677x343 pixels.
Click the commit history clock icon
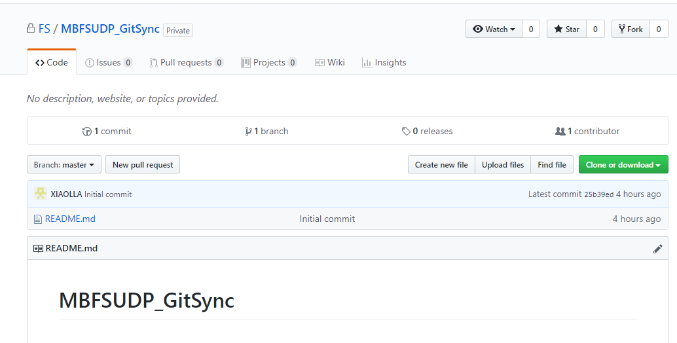point(86,132)
